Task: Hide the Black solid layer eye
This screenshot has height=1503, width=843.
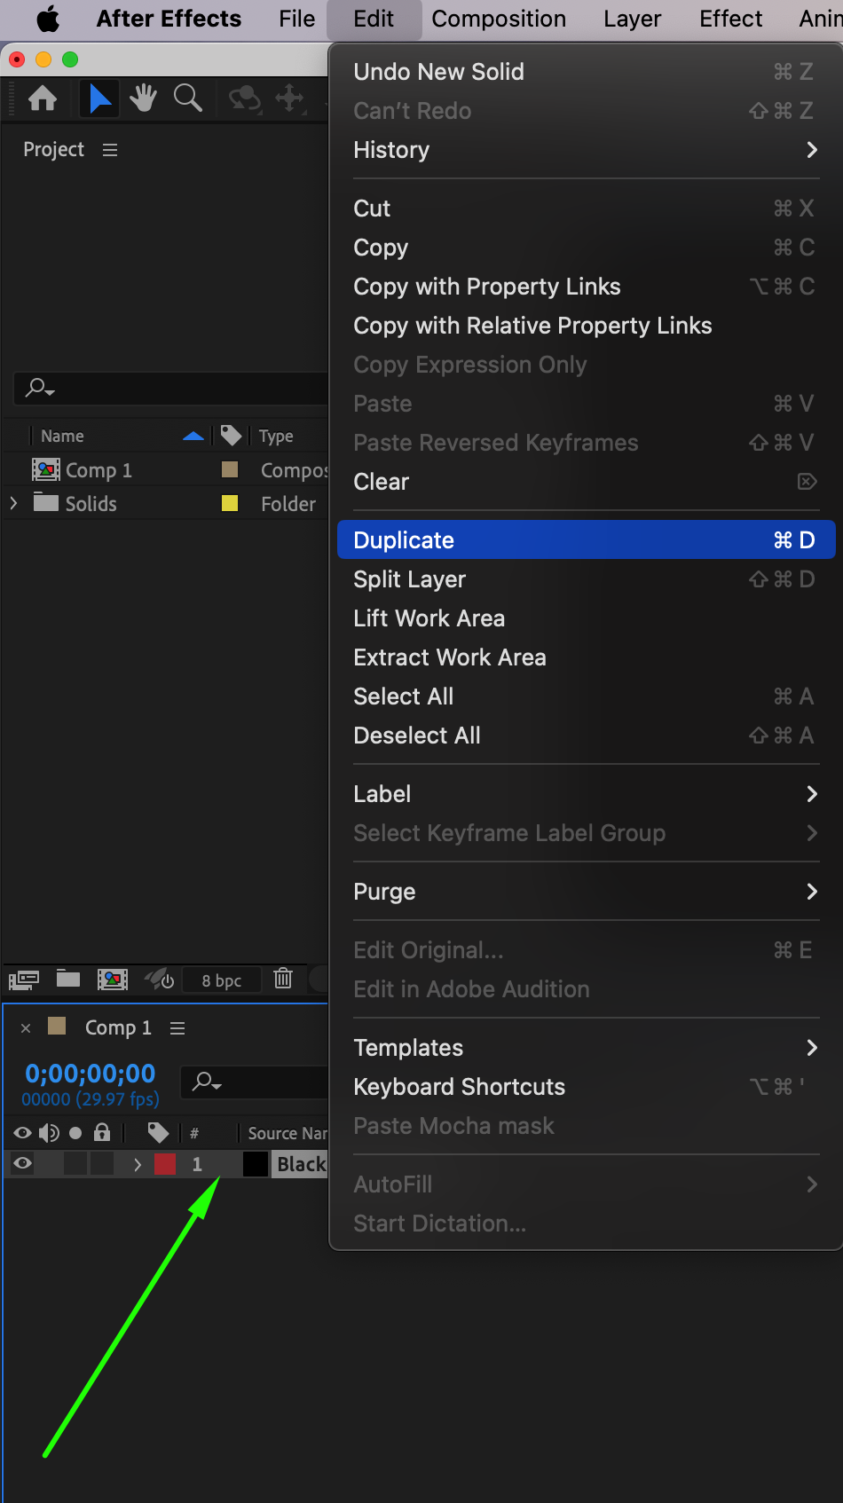Action: [x=23, y=1164]
